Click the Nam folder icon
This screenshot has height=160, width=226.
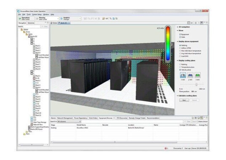24,134
